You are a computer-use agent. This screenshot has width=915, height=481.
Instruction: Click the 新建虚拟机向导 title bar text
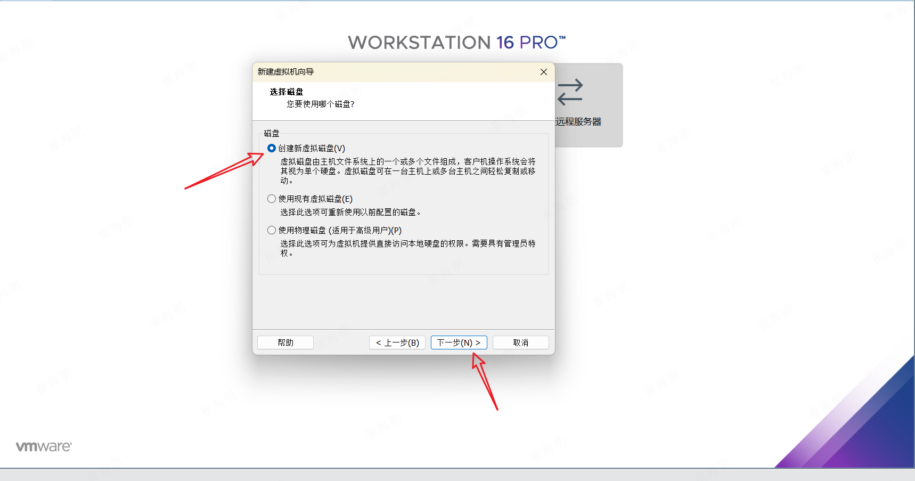click(286, 72)
